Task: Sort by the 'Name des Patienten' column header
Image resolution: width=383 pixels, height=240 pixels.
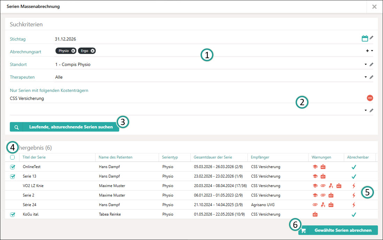Action: [116, 157]
